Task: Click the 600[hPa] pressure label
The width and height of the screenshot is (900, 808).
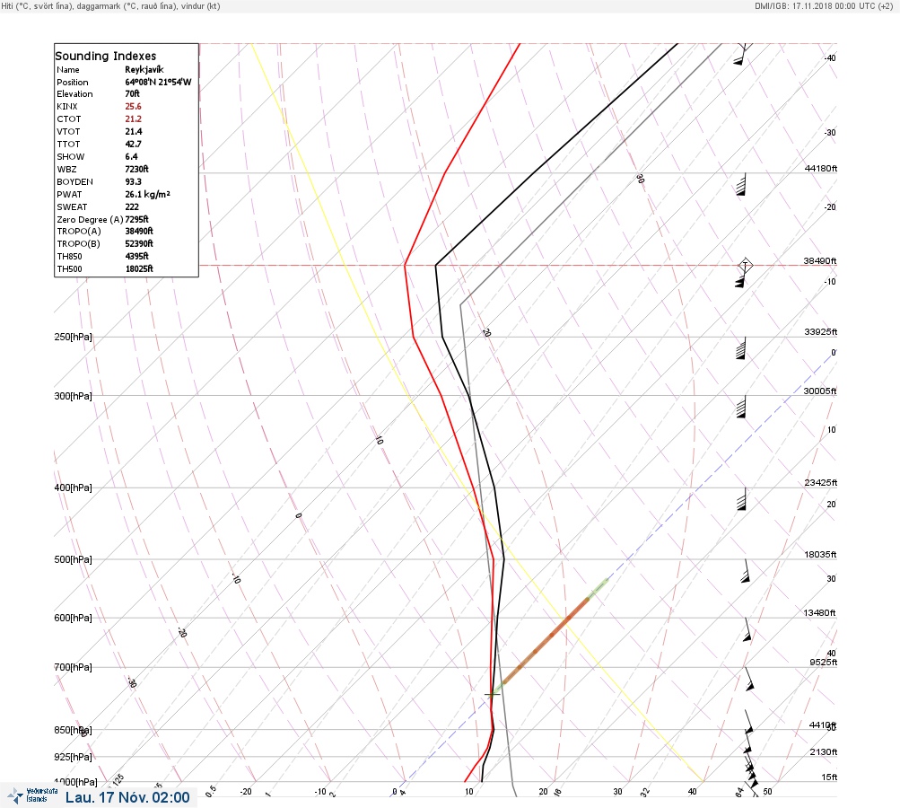Action: [x=73, y=618]
